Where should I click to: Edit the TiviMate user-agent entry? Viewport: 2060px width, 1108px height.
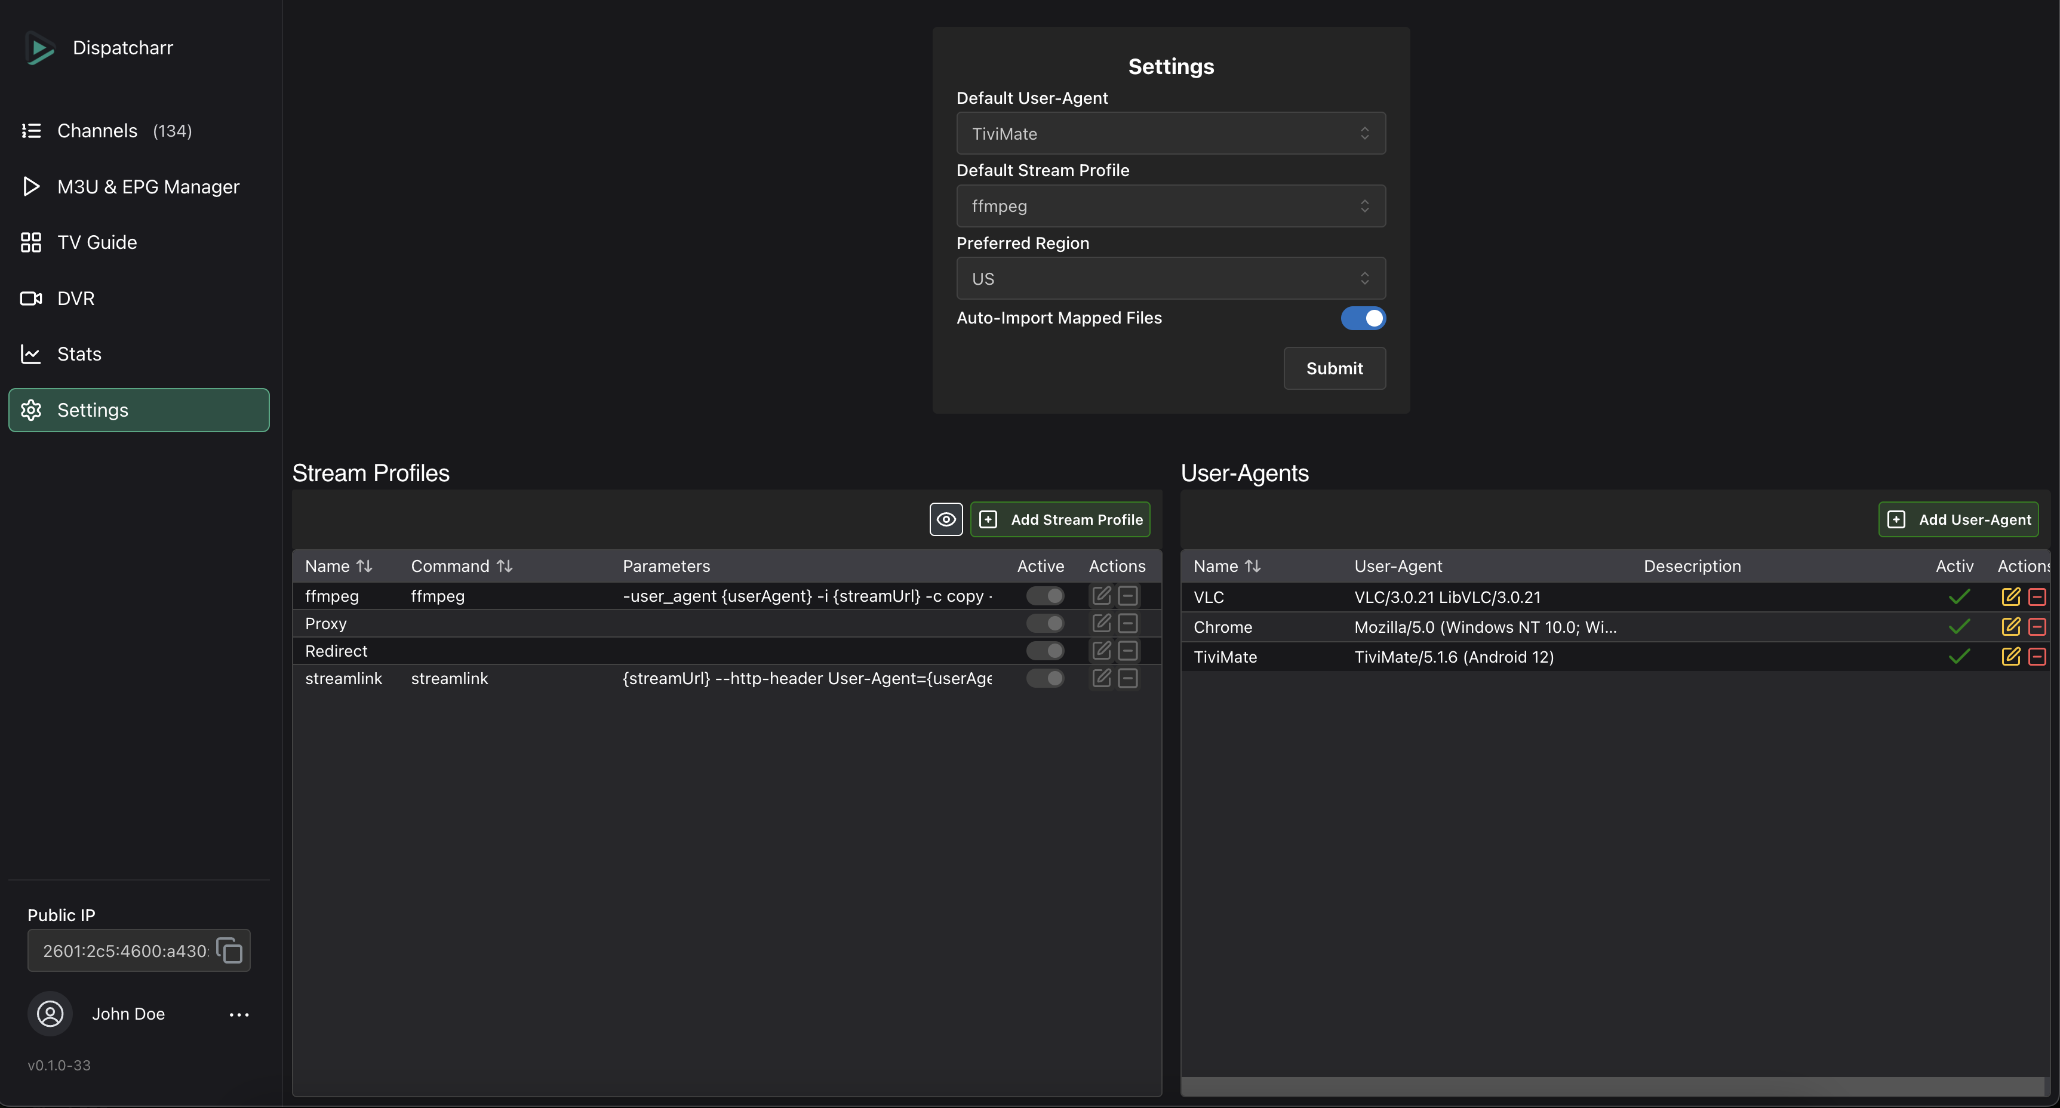coord(2010,656)
